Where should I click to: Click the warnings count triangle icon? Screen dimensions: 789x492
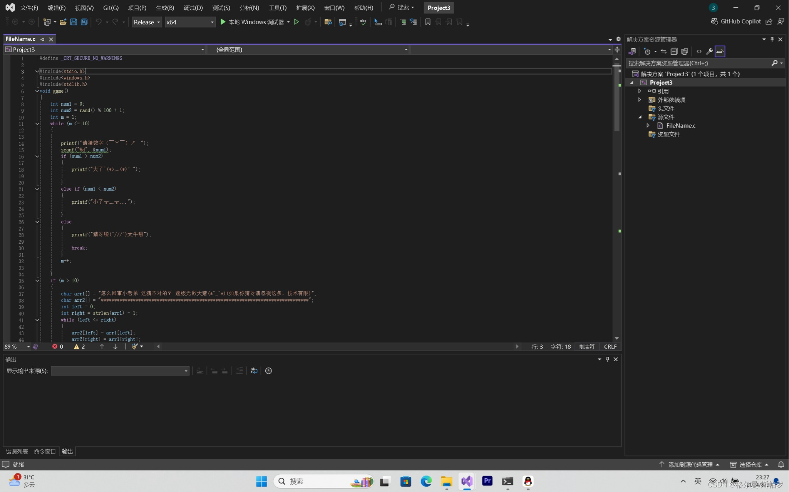coord(76,346)
